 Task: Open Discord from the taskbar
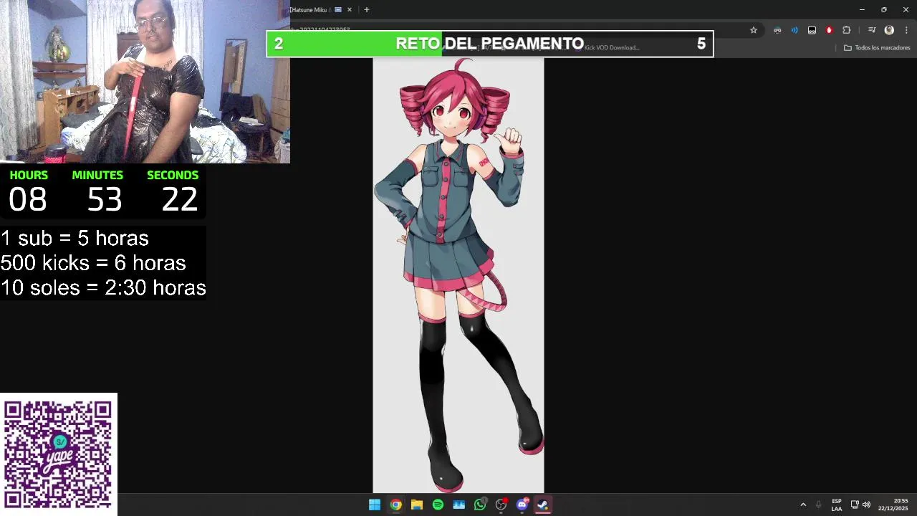point(522,505)
